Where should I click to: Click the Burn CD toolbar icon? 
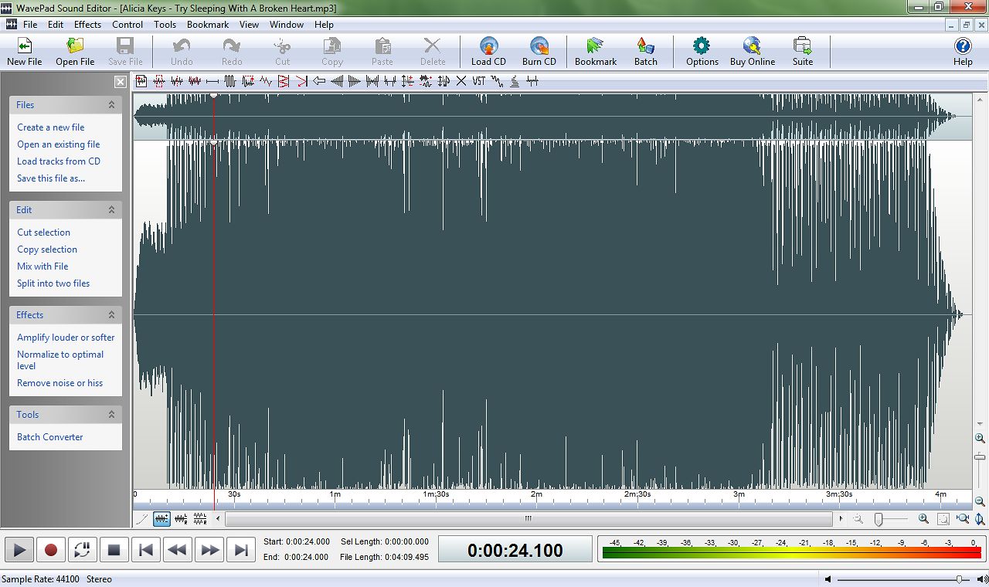(x=539, y=49)
